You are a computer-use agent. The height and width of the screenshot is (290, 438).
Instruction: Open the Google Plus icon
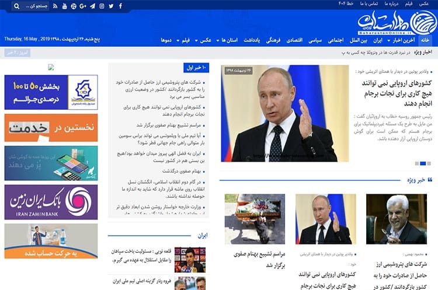[x=83, y=6]
